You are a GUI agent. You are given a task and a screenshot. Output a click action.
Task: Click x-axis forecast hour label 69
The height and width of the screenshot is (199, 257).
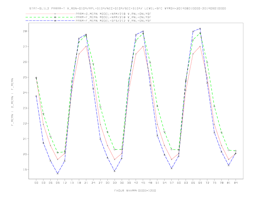(x=200, y=183)
